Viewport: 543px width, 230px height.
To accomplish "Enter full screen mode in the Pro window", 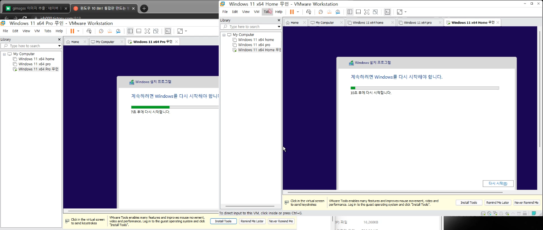I will click(x=147, y=31).
